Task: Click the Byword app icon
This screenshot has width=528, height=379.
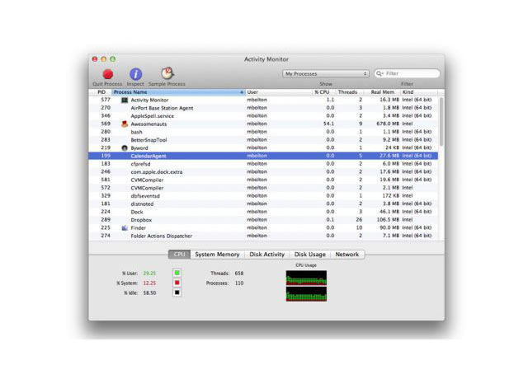Action: click(x=125, y=148)
